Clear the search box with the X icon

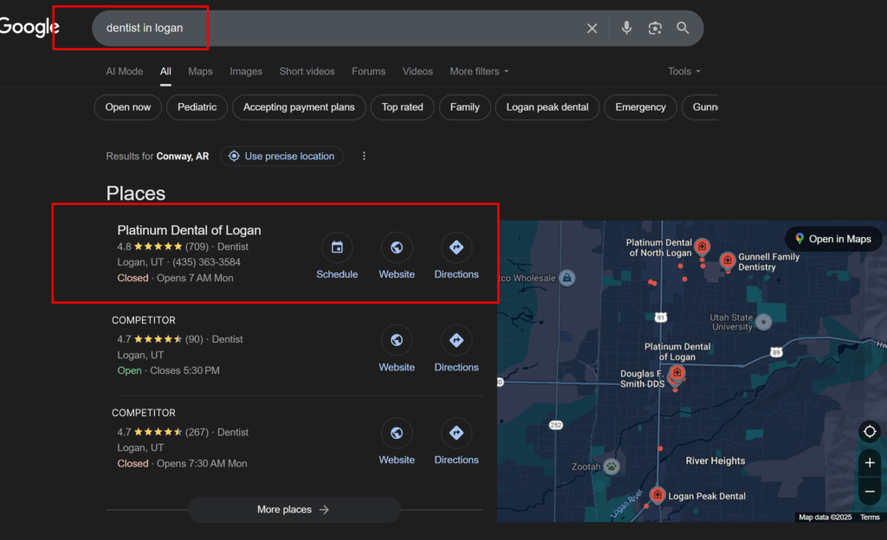point(592,29)
